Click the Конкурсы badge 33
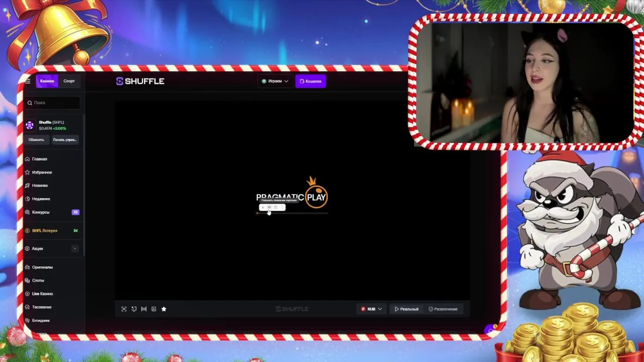The image size is (644, 362). (75, 212)
